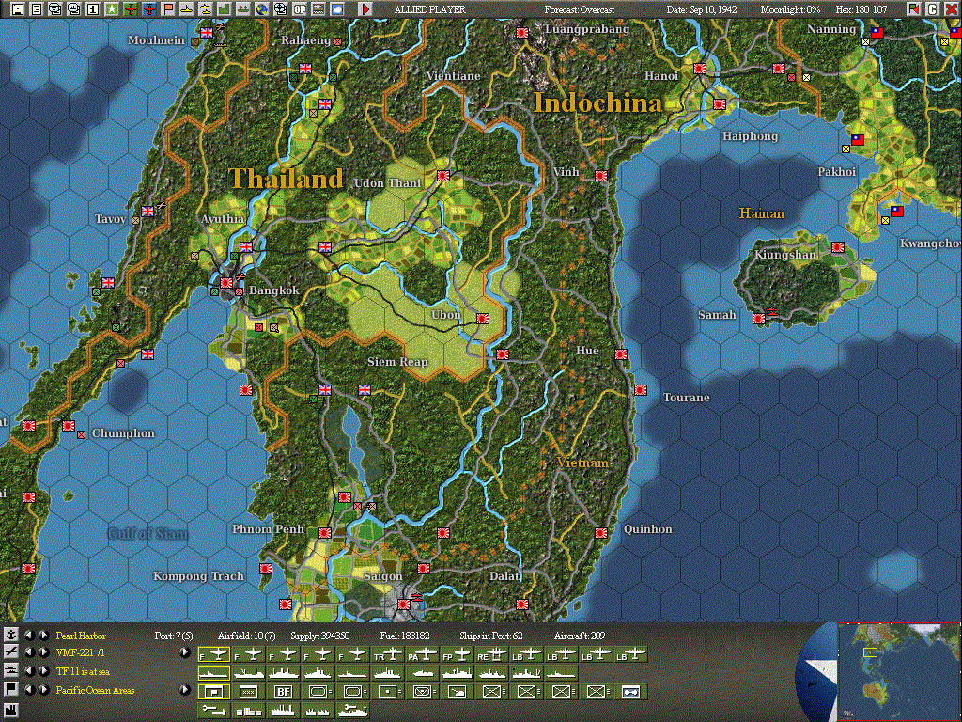Click the Chinese flag marker near Pakhoi
The width and height of the screenshot is (962, 722).
[857, 140]
